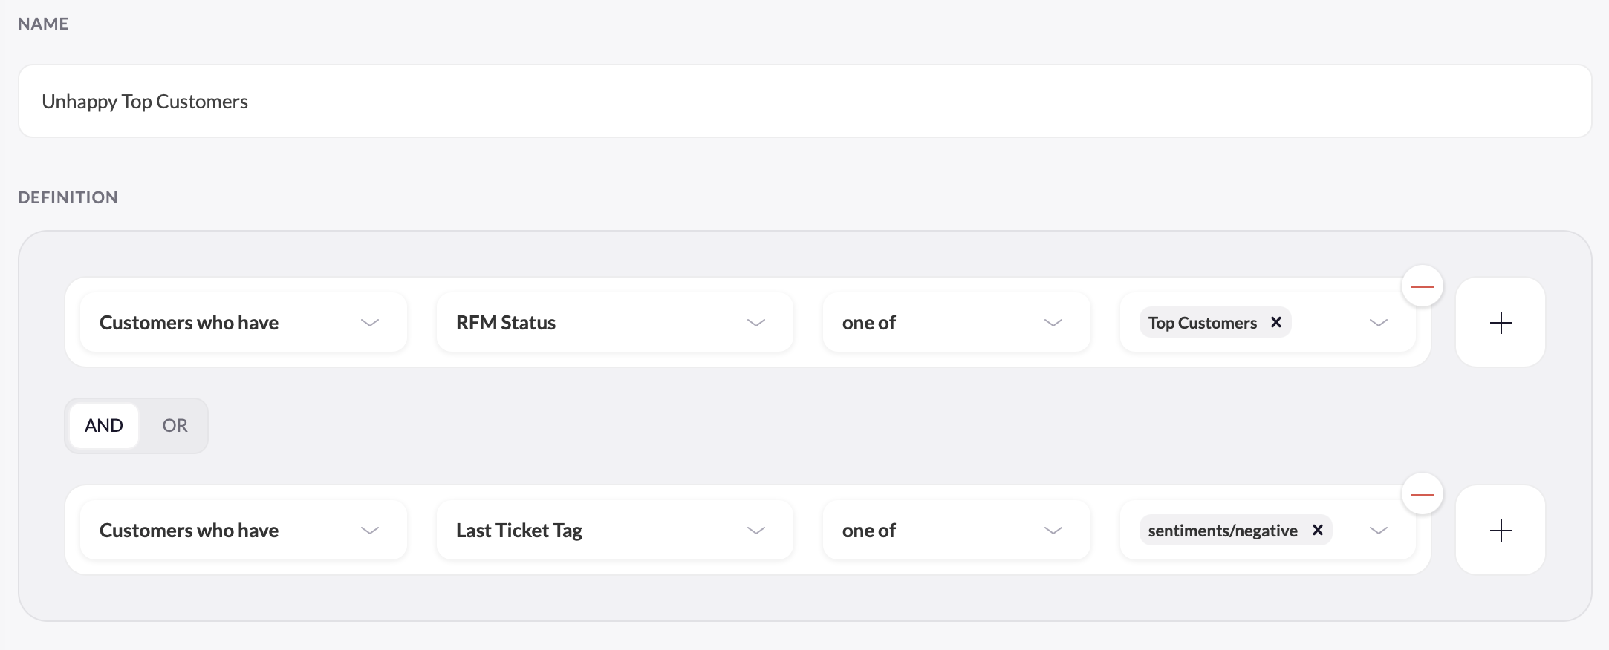Open the Last Ticket Tag attribute dropdown

(x=615, y=530)
